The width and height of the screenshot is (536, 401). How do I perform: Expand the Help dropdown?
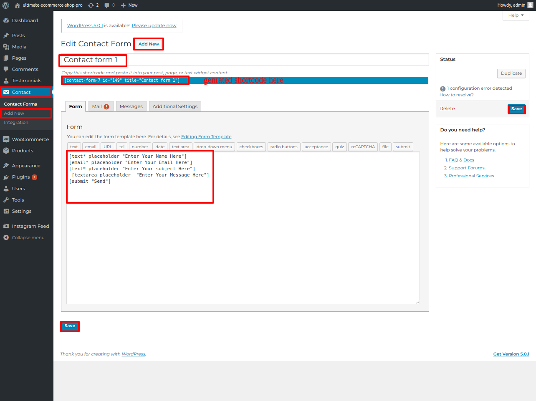(x=516, y=15)
